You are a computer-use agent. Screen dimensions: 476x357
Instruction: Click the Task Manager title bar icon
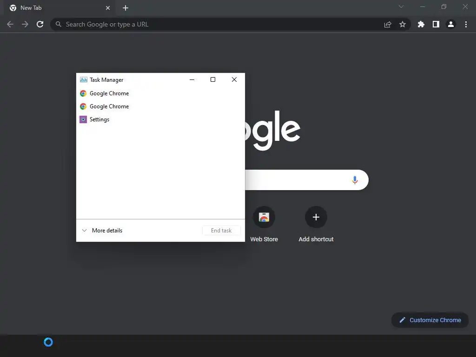[84, 79]
